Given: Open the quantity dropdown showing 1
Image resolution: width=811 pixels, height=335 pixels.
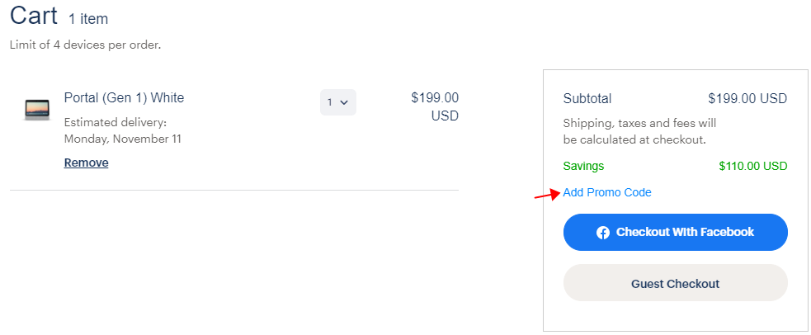Looking at the screenshot, I should point(337,102).
